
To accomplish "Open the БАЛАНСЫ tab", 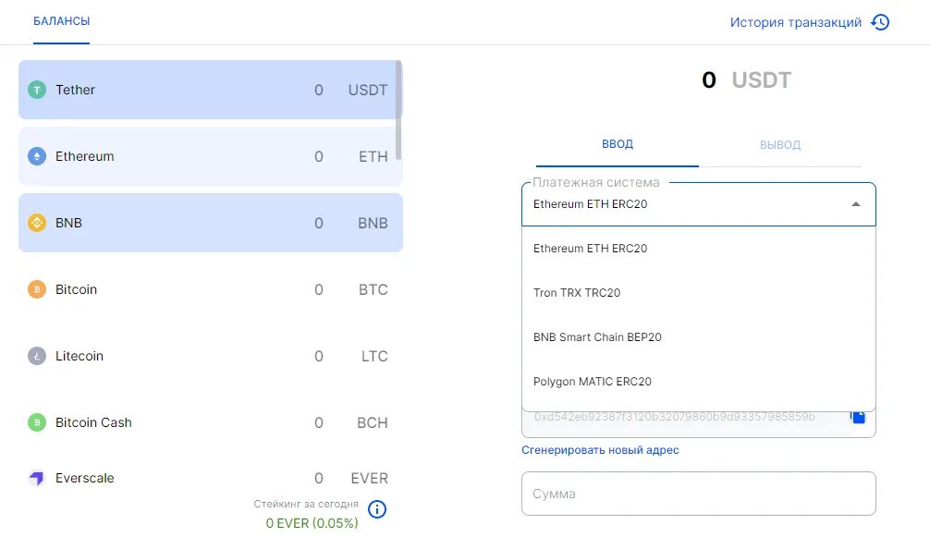I will (62, 22).
